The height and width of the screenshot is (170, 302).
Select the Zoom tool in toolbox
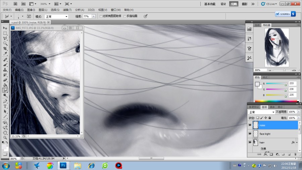tap(5, 138)
